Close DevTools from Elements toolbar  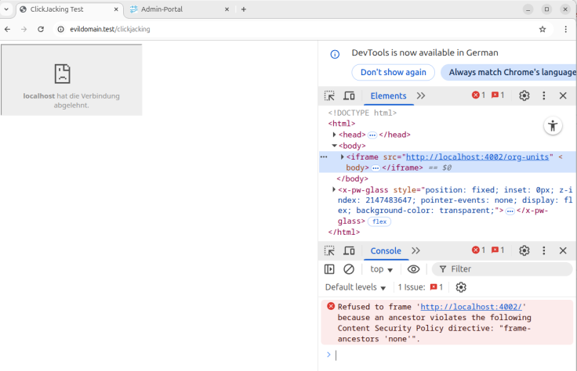pos(563,95)
